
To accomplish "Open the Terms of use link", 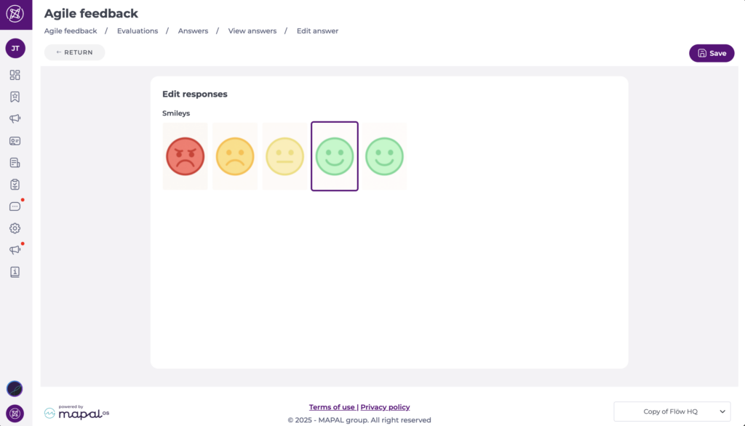I will click(x=332, y=407).
